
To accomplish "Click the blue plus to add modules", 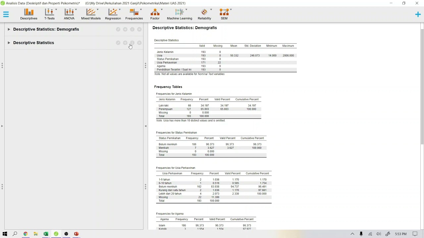I will click(x=418, y=14).
